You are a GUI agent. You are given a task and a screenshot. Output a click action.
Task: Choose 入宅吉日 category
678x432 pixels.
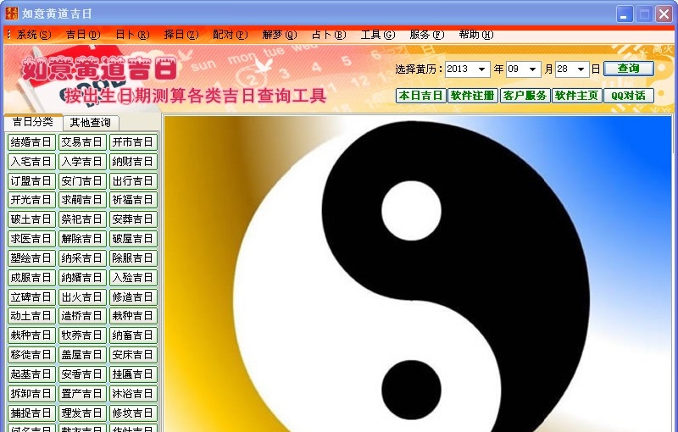point(31,162)
